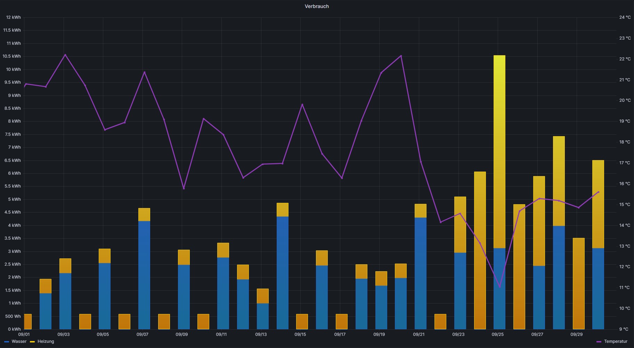Screen dimensions: 634x348
Task: Select the blue Wasser bar on 09/07
Action: coord(144,274)
